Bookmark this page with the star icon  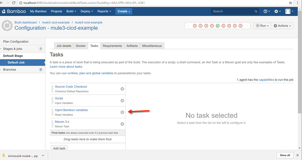[x=291, y=3]
